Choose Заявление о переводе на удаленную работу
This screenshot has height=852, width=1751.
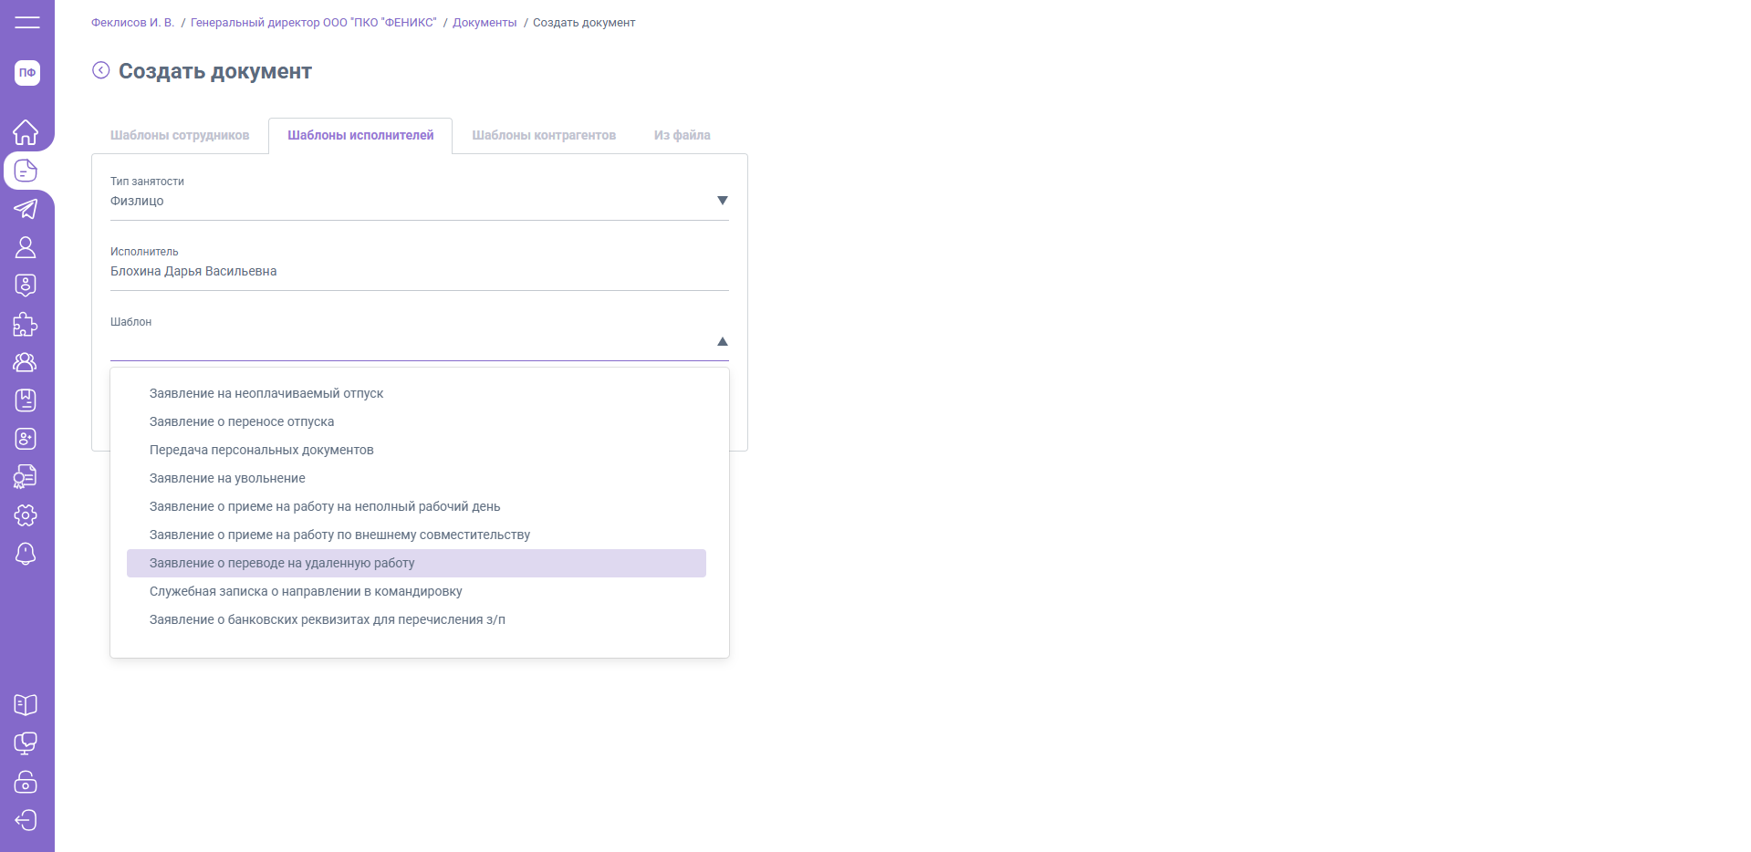pos(282,563)
